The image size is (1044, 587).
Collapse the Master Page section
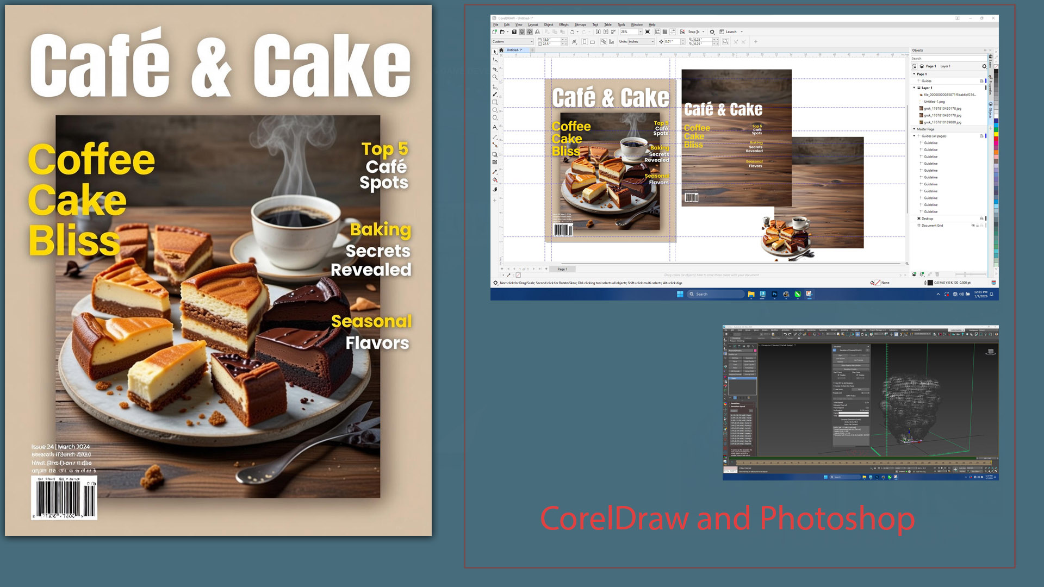(914, 129)
